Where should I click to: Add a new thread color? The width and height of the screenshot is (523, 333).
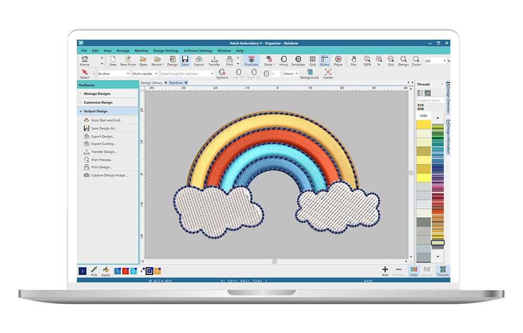[385, 270]
